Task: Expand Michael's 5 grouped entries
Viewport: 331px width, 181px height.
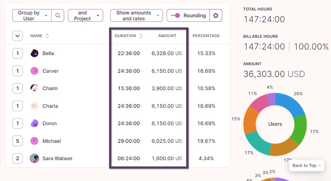Action: [17, 141]
